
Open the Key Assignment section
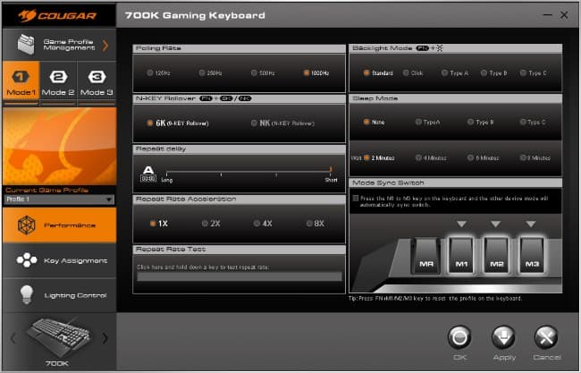(59, 260)
